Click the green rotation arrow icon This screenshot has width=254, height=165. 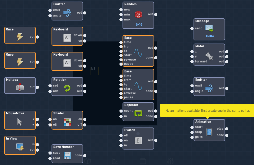click(67, 88)
